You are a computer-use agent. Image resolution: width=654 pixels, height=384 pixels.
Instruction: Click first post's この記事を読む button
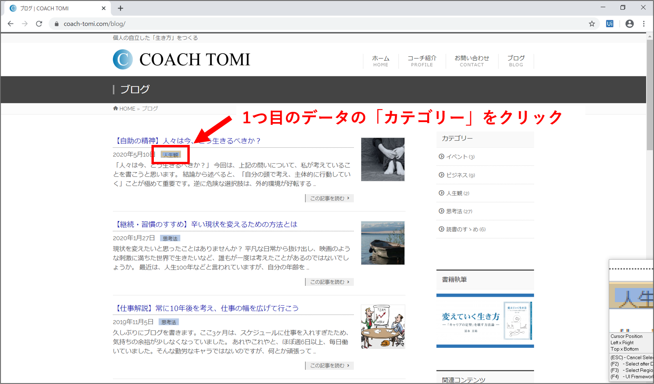tap(329, 198)
